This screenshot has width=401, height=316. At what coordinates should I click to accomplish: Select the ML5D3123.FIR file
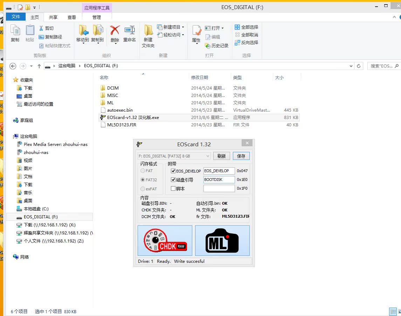[199, 125]
